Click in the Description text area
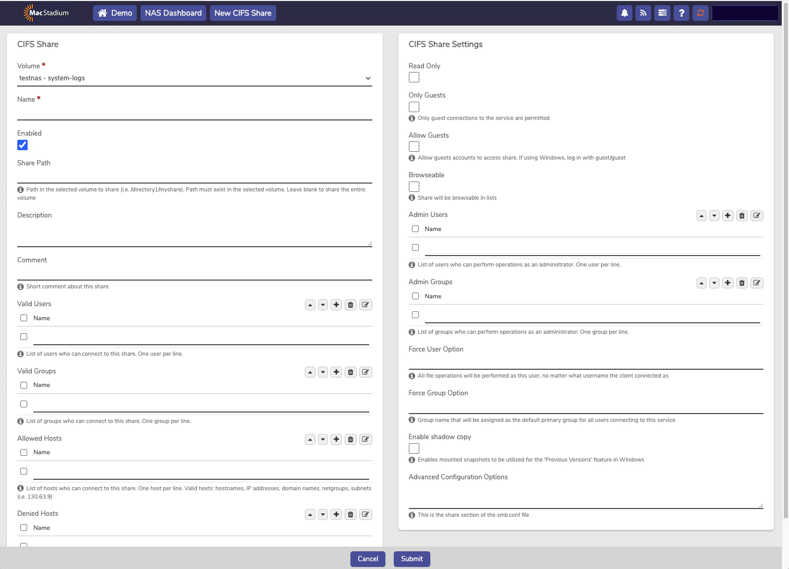The height and width of the screenshot is (569, 789). 194,232
